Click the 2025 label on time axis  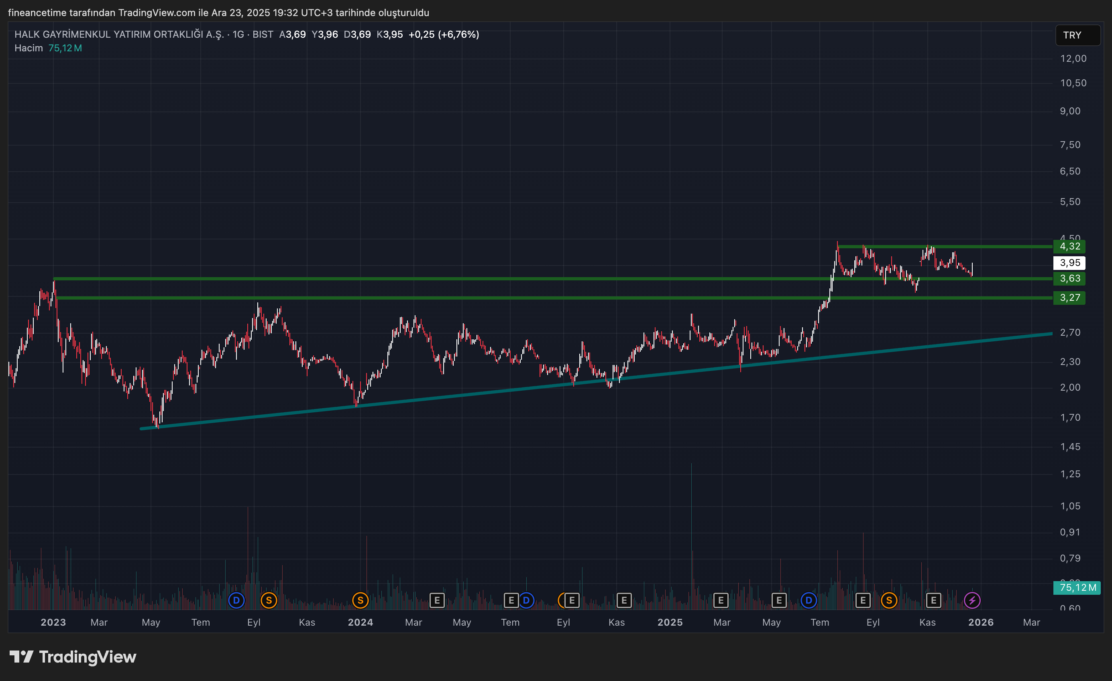(670, 622)
